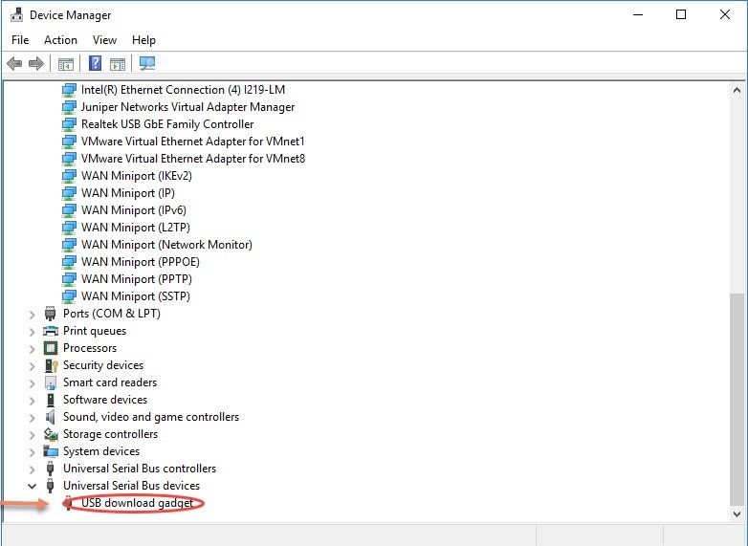Click Storage controllers icon
748x546 pixels.
click(x=51, y=434)
